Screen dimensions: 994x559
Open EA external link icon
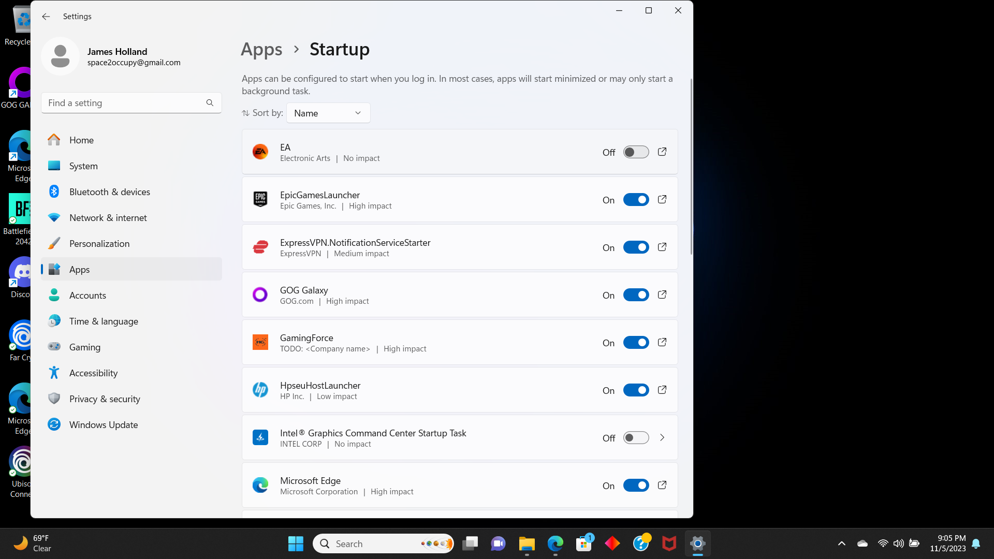pyautogui.click(x=662, y=152)
